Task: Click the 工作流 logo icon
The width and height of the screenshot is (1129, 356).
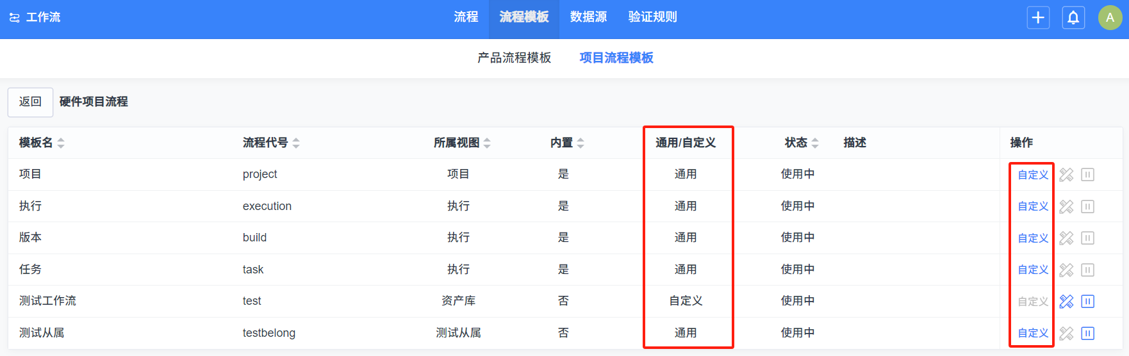Action: click(14, 18)
